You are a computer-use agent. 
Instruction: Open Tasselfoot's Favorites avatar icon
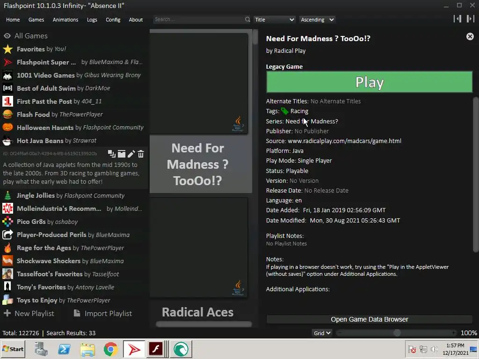tap(7, 274)
